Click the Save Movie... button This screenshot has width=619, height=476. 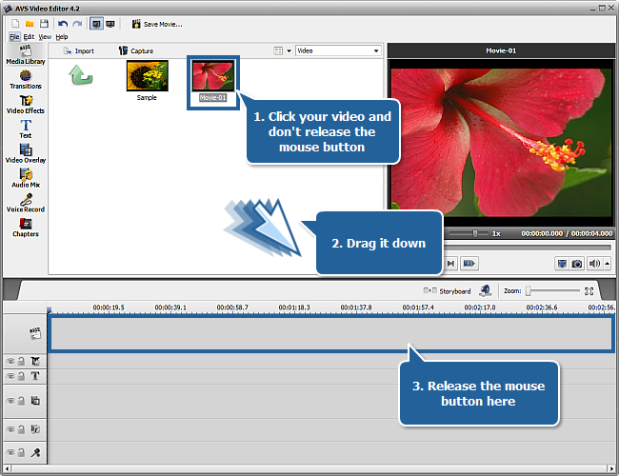(x=157, y=24)
